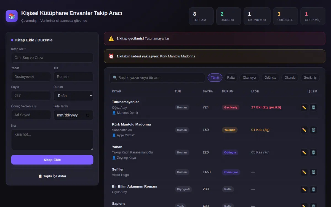Viewport: 331px width, 207px height.
Task: Edit the Bir Bilim Adamının Romanı entry
Action: 304,189
